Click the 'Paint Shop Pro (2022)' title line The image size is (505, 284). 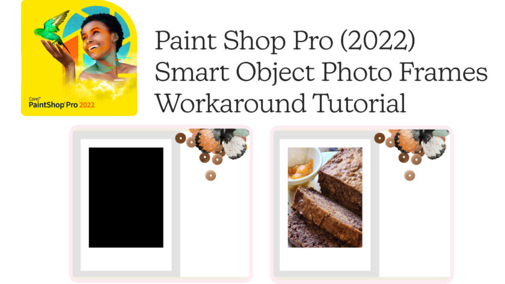(x=285, y=41)
